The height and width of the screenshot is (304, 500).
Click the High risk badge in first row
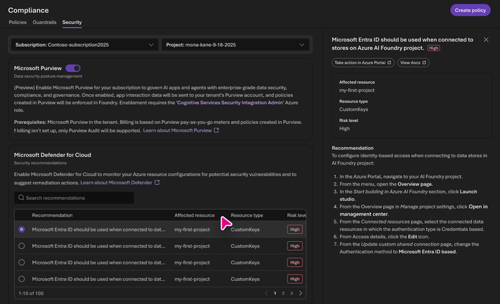click(x=294, y=230)
